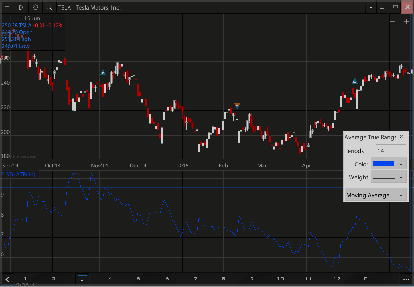This screenshot has height=287, width=414.
Task: Click the Oct'14 time axis label
Action: pos(53,166)
